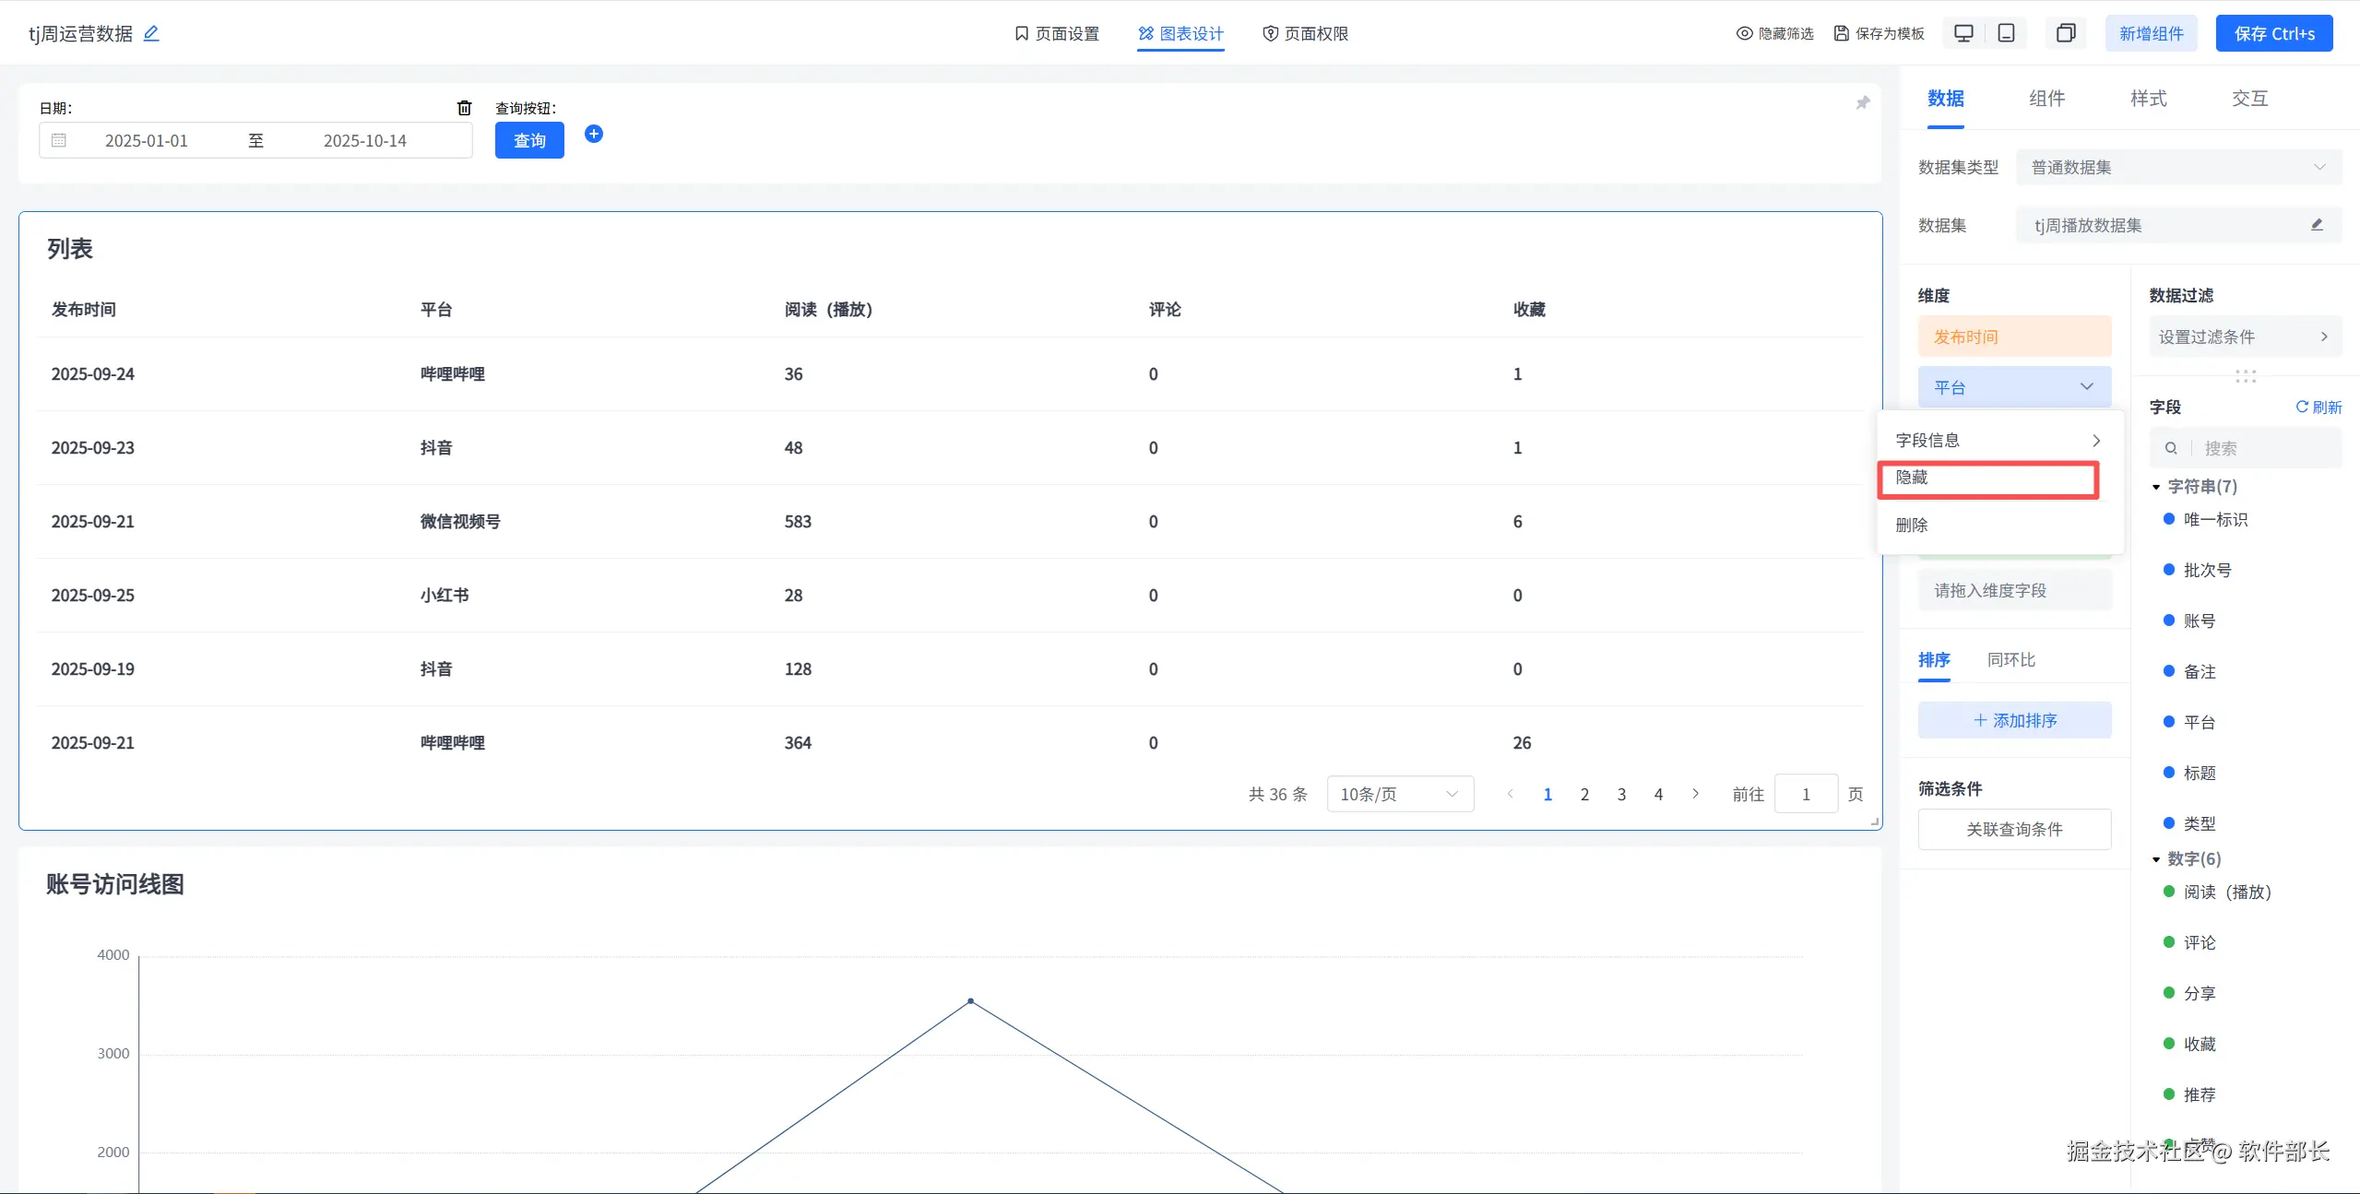Image resolution: width=2360 pixels, height=1194 pixels.
Task: Switch to the 样式 tab
Action: (2148, 99)
